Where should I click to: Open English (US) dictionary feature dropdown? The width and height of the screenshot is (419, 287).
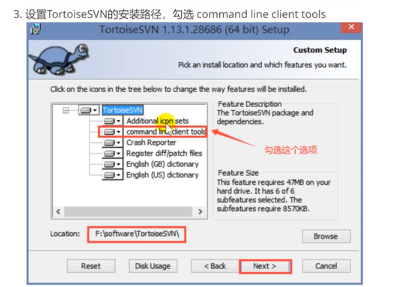point(112,175)
